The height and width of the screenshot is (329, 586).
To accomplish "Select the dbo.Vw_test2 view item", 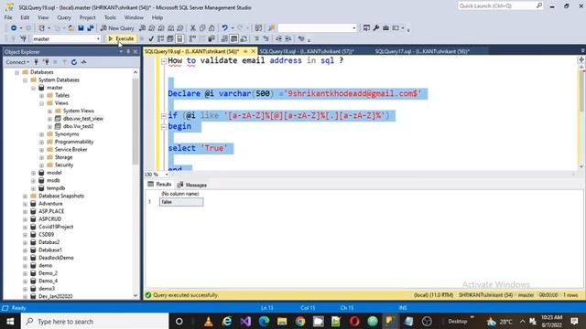I will pos(78,126).
